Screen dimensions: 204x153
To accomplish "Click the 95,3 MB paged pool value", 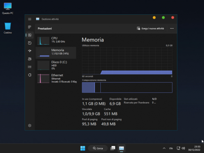I will click(x=89, y=124).
